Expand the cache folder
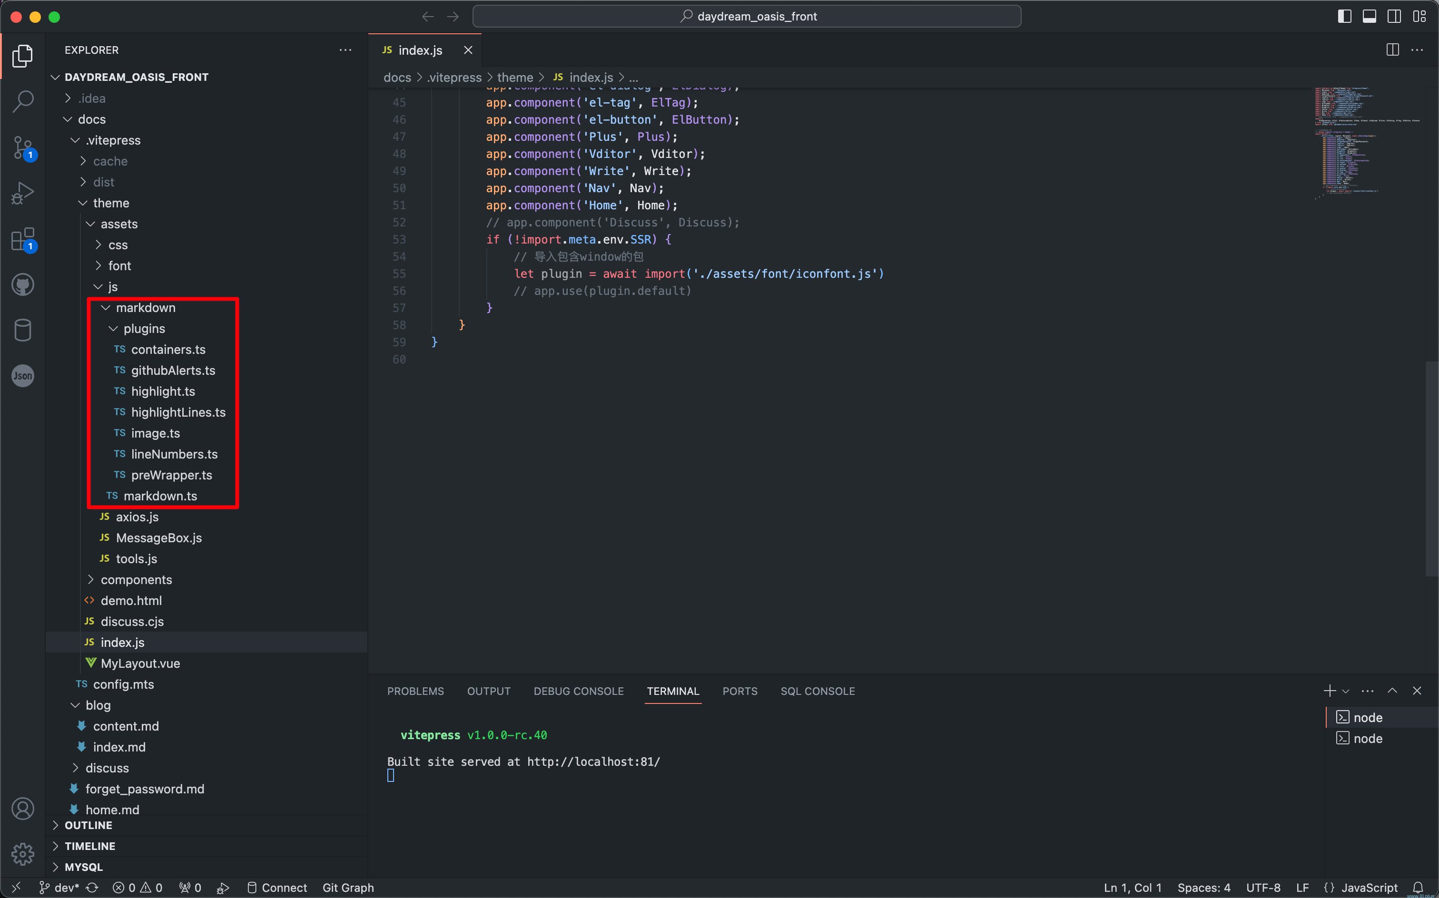Image resolution: width=1439 pixels, height=898 pixels. (206, 161)
